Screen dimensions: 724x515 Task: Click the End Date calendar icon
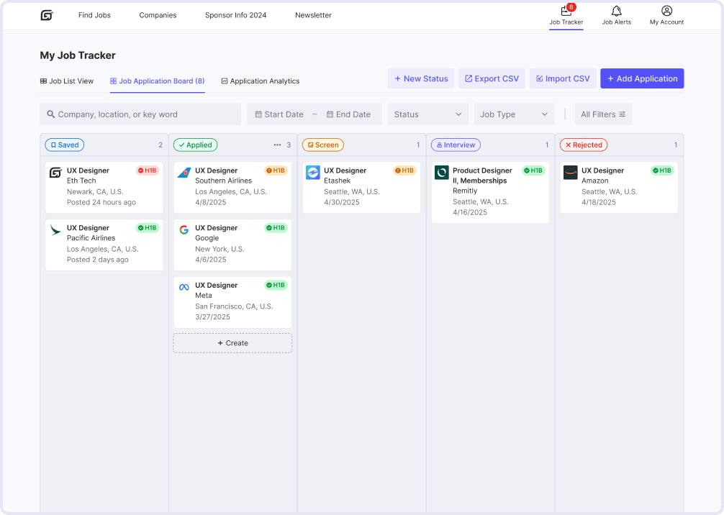coord(330,114)
